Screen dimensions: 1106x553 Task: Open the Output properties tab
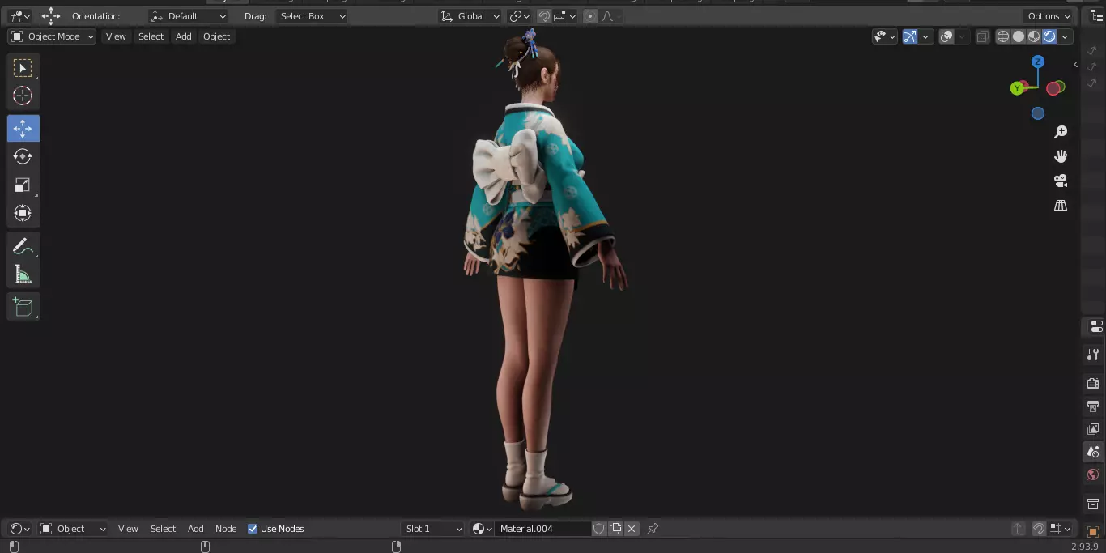(x=1093, y=406)
